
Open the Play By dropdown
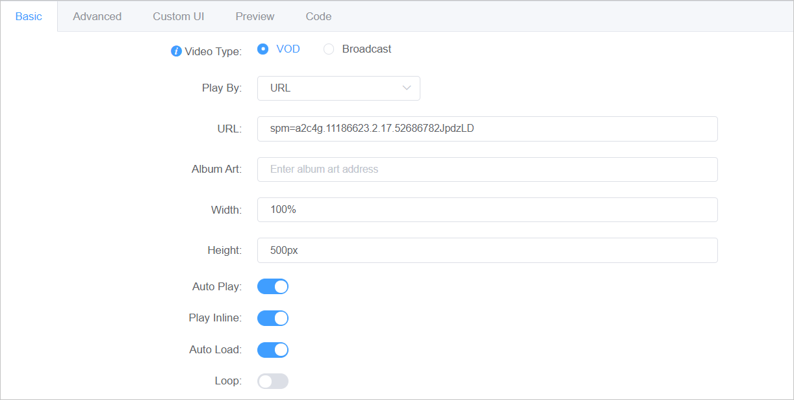338,88
